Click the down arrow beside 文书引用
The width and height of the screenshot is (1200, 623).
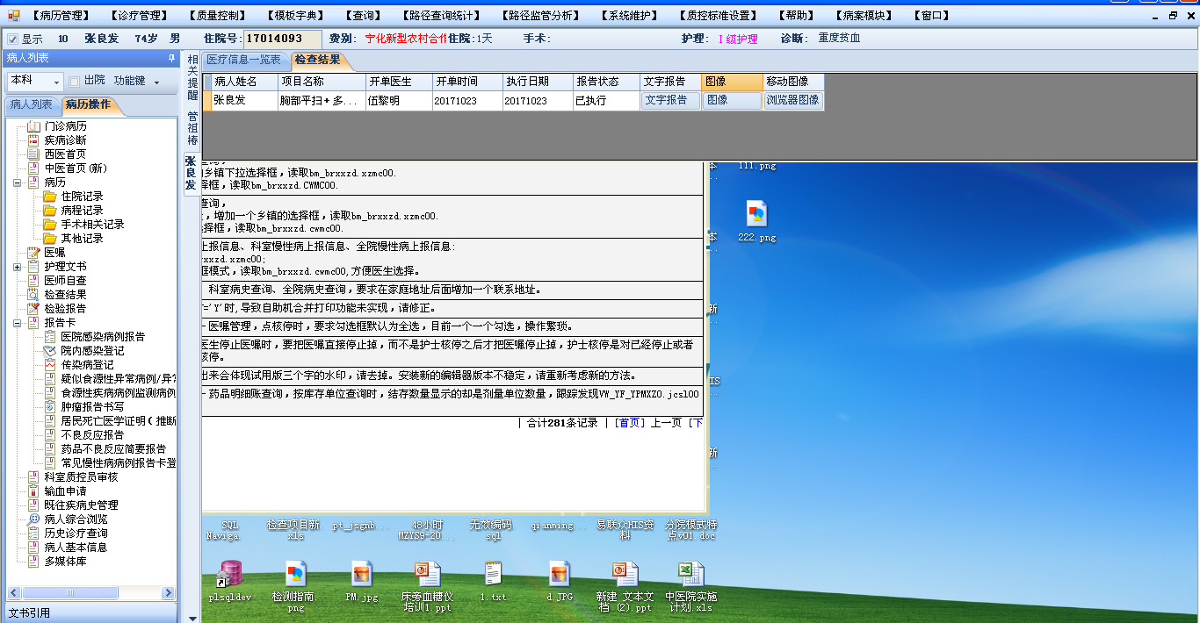pyautogui.click(x=192, y=618)
